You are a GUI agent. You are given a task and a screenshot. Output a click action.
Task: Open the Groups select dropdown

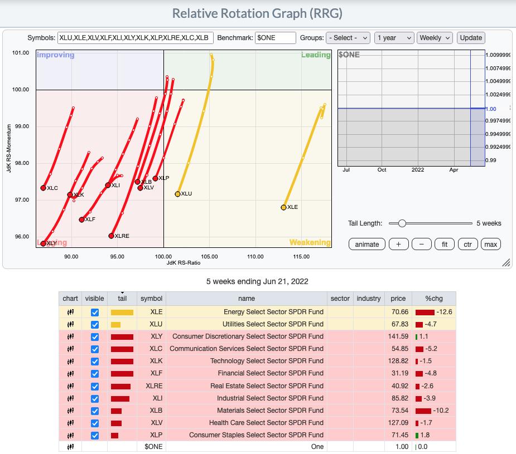pyautogui.click(x=348, y=38)
